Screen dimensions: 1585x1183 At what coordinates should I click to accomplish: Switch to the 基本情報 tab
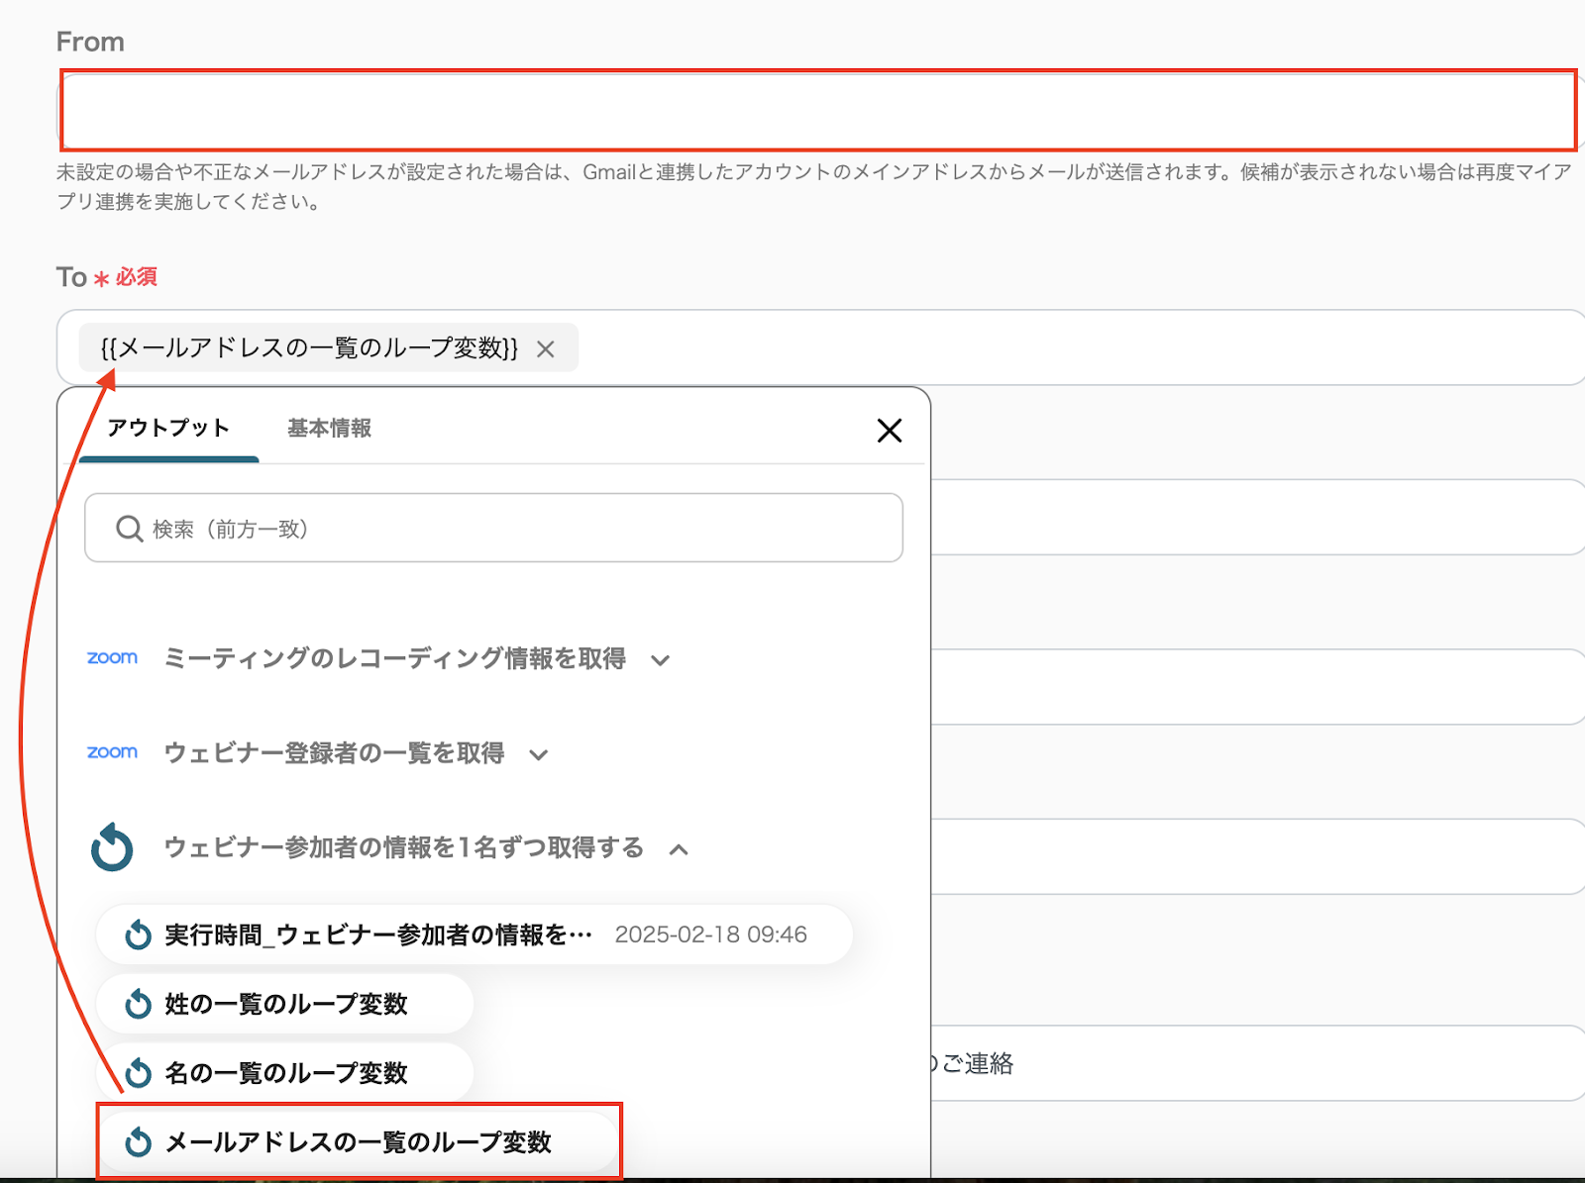329,429
